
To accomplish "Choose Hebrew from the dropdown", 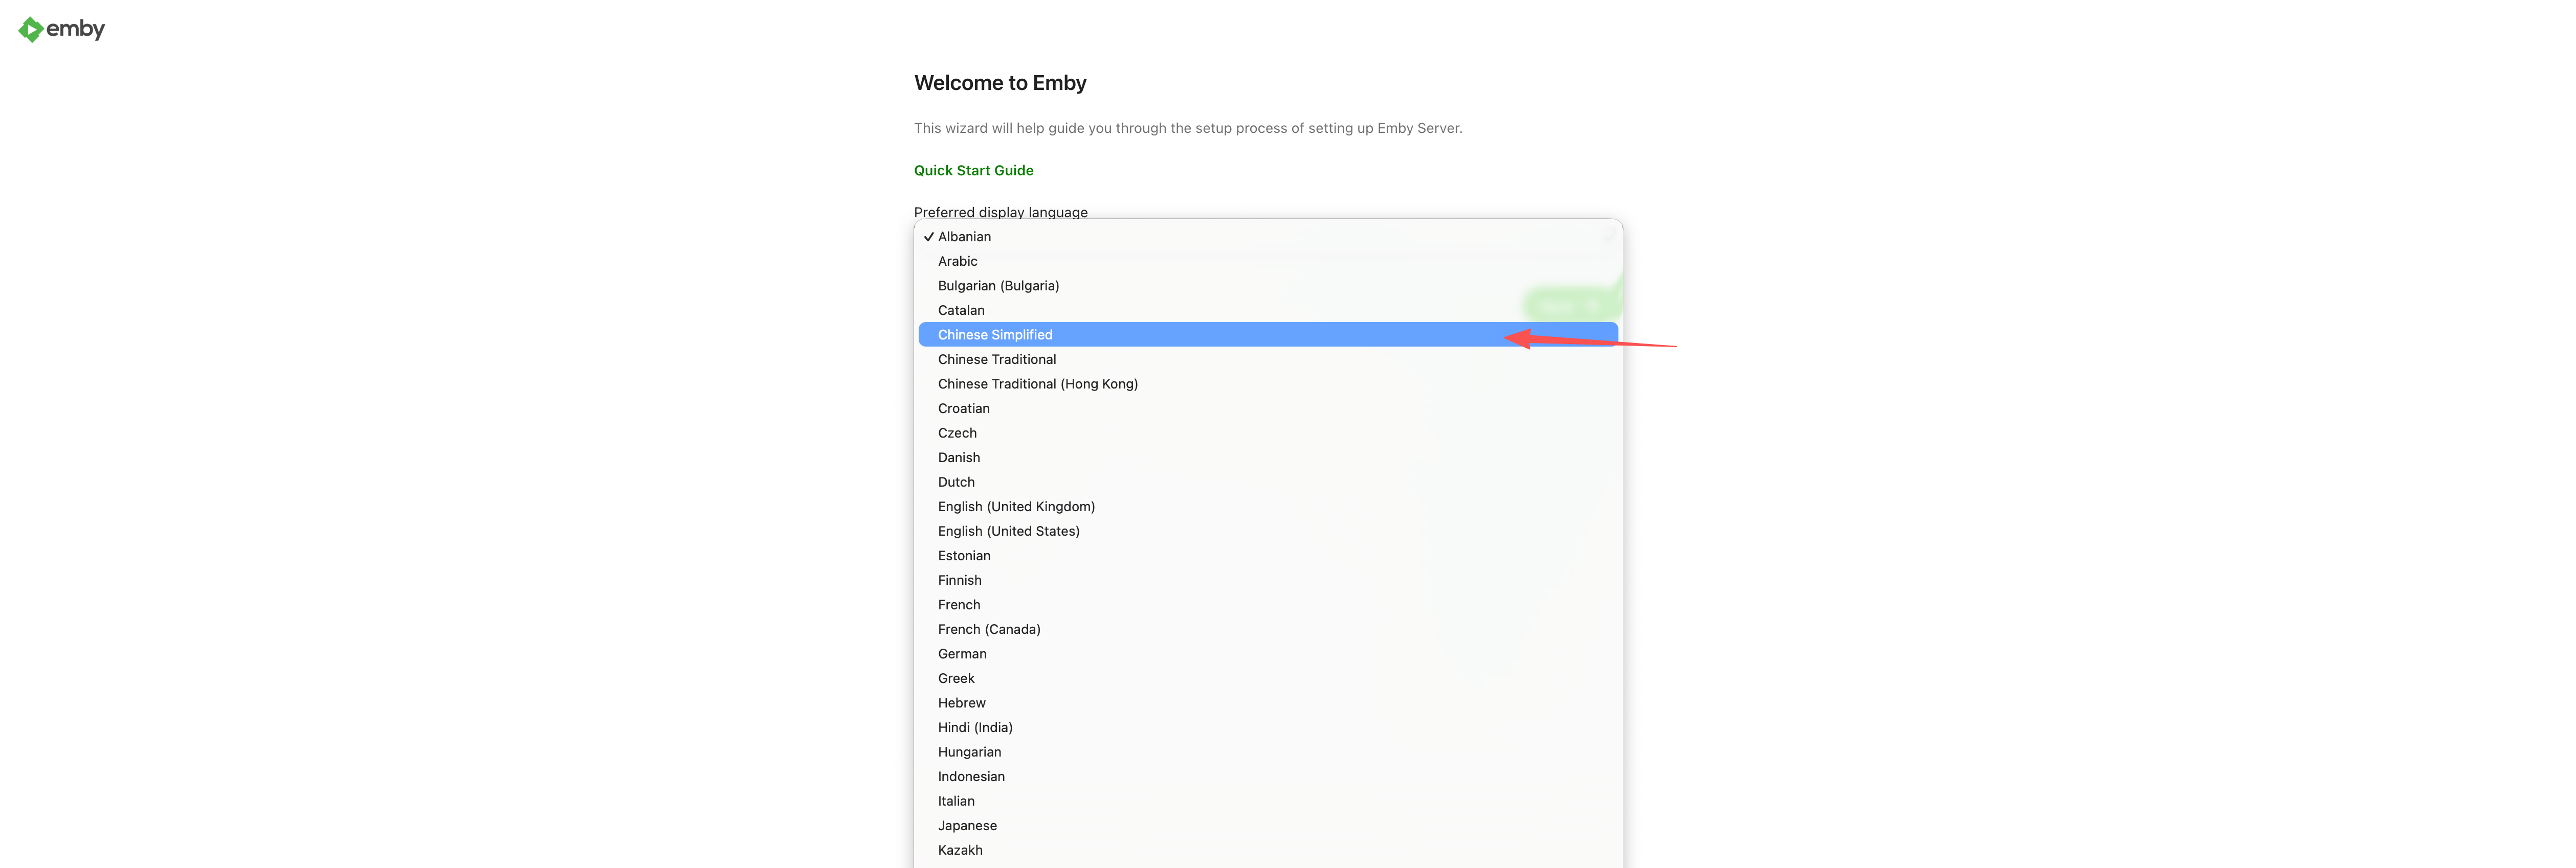I will 961,703.
